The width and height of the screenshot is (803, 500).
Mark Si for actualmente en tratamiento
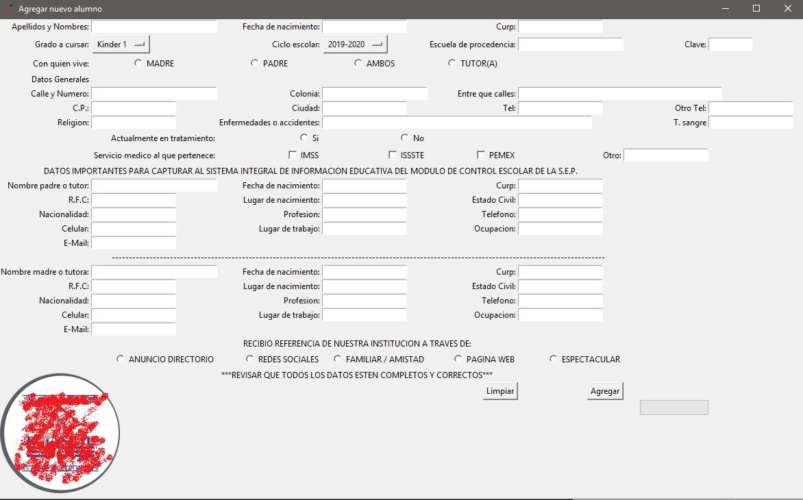(x=304, y=138)
